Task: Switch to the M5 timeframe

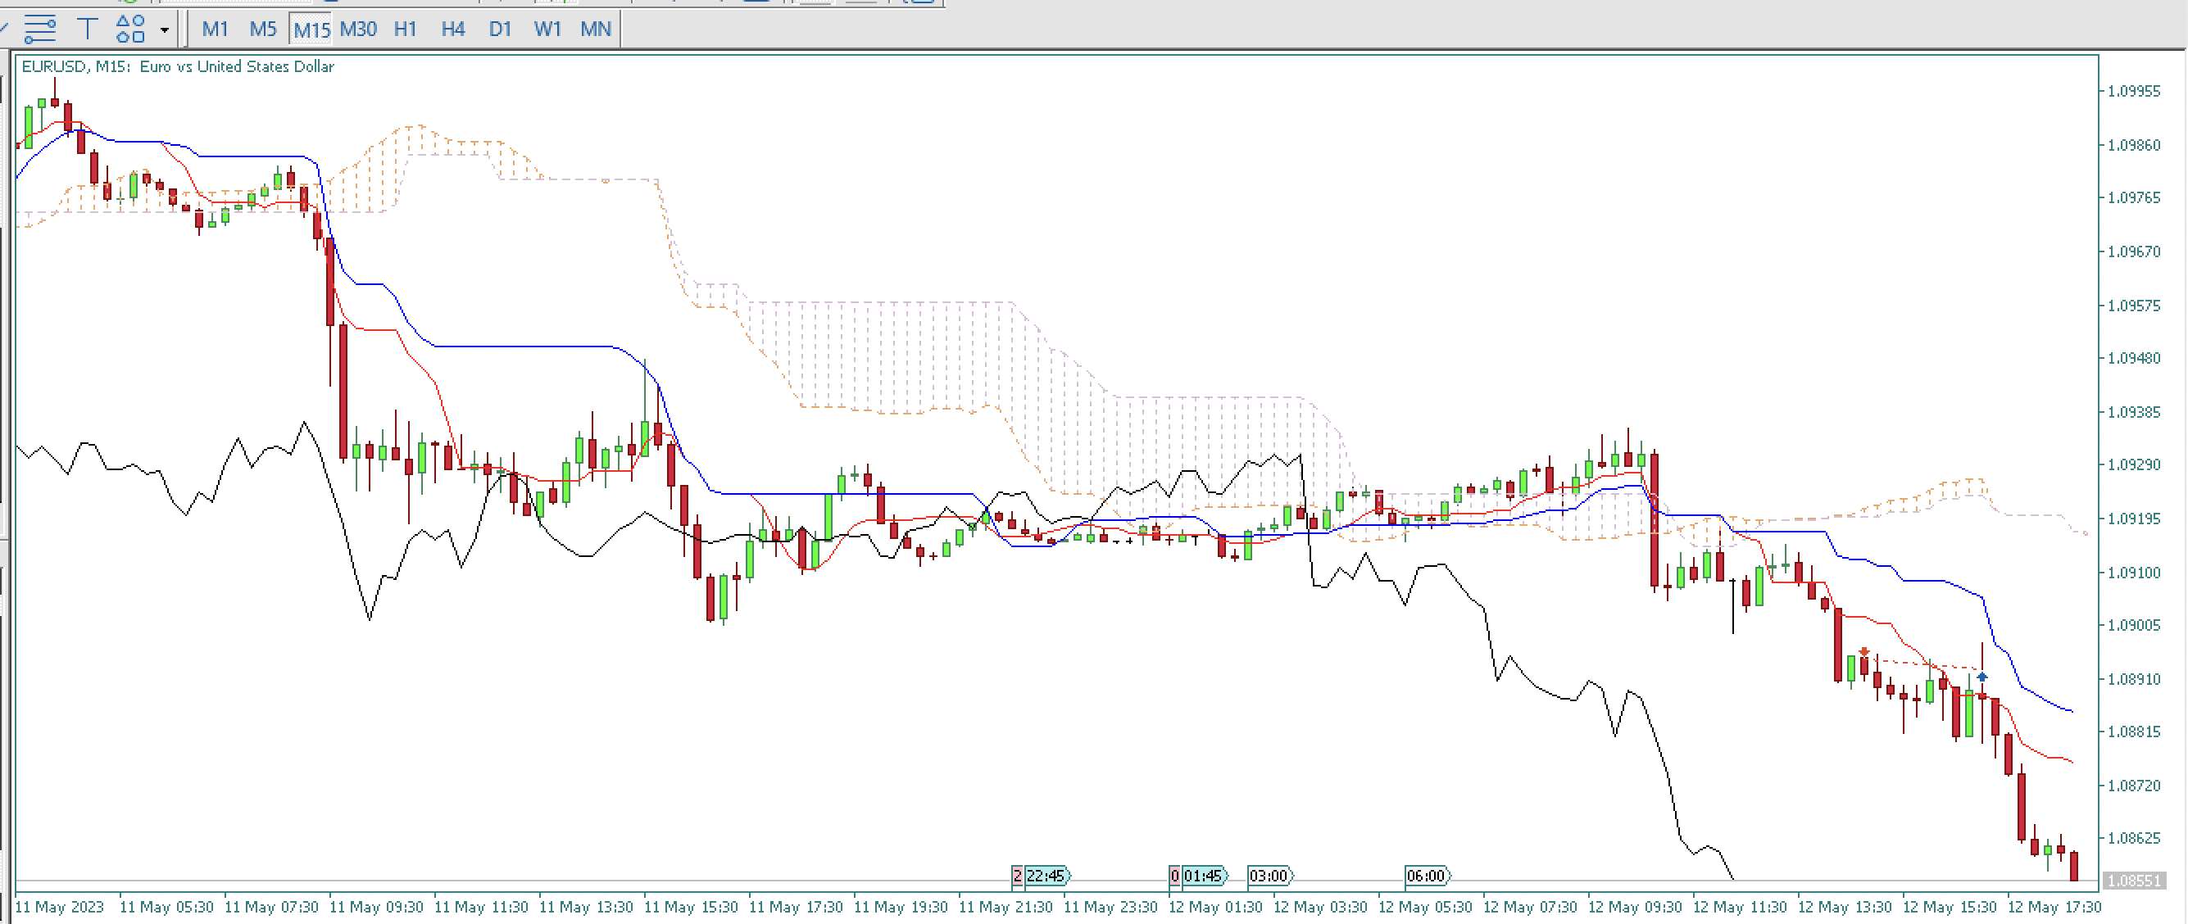Action: click(262, 29)
